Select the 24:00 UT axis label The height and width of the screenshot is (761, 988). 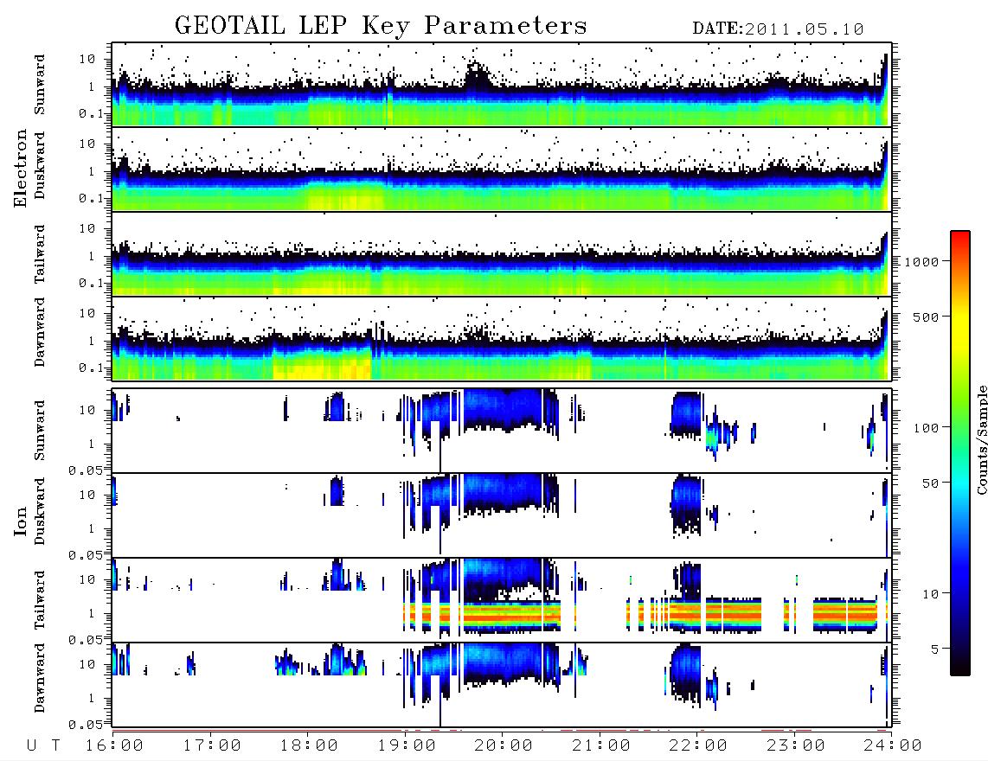(x=893, y=746)
